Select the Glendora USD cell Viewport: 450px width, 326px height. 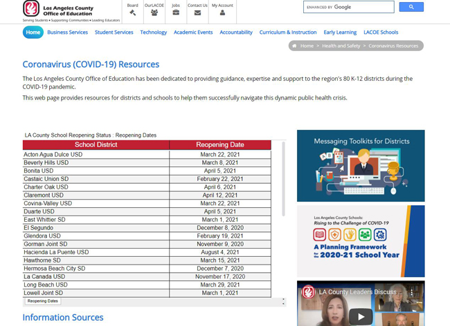(x=96, y=236)
